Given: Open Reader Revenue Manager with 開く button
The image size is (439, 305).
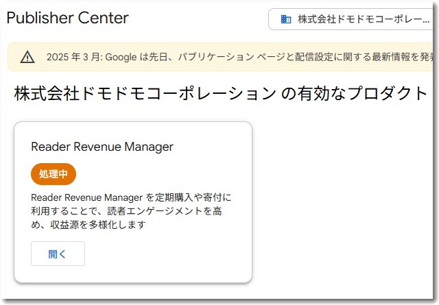Looking at the screenshot, I should (58, 254).
